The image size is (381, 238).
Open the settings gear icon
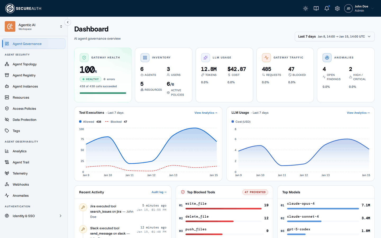pyautogui.click(x=337, y=8)
